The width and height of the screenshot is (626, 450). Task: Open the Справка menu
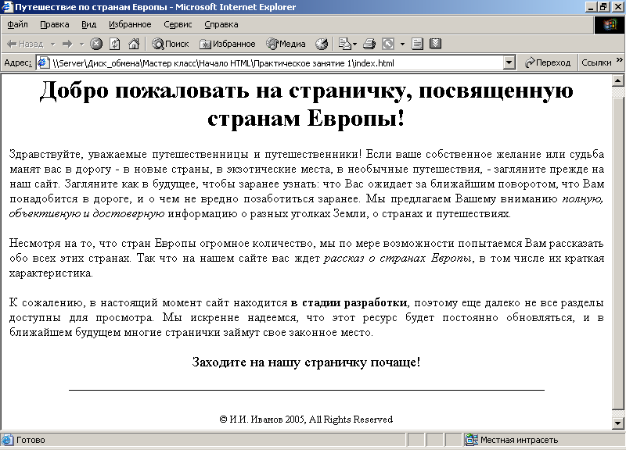(221, 24)
